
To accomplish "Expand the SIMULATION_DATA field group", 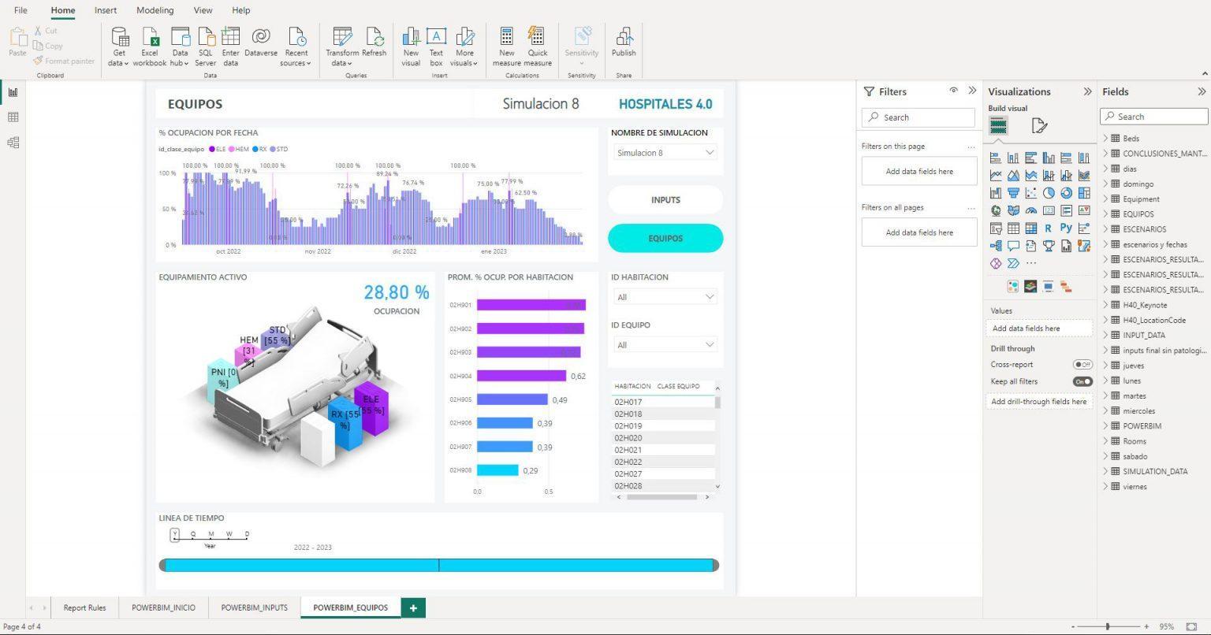I will (x=1106, y=471).
